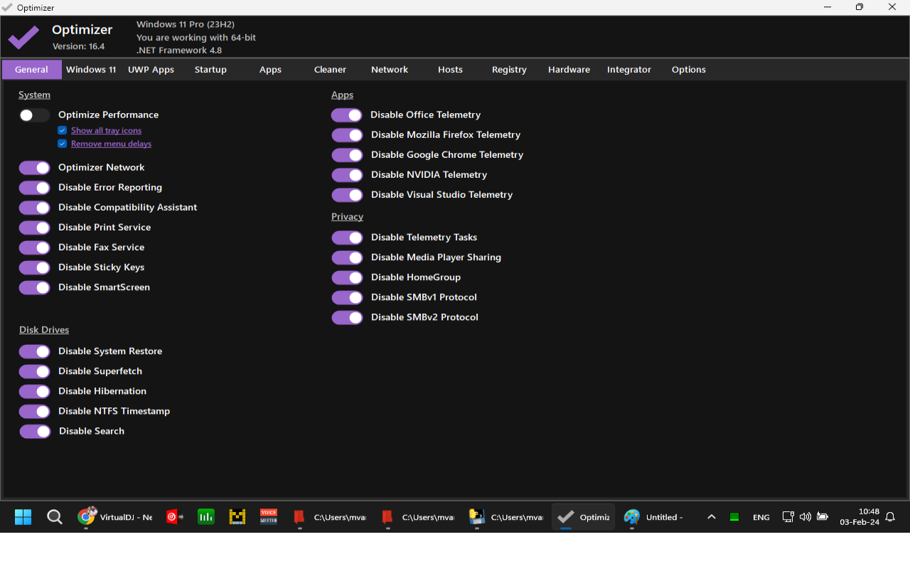Open volume control in system tray
Viewport: 910px width, 569px height.
[805, 517]
